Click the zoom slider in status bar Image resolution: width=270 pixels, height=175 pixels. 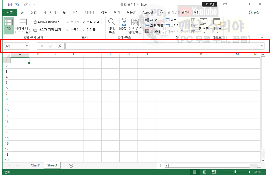[x=235, y=172]
